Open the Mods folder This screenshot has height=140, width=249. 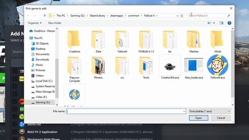click(x=217, y=42)
